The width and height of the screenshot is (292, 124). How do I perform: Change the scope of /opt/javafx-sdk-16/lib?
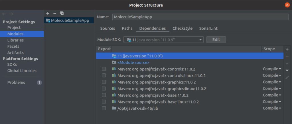pyautogui.click(x=272, y=108)
